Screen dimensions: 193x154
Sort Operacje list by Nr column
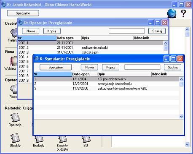pyautogui.click(x=37, y=38)
